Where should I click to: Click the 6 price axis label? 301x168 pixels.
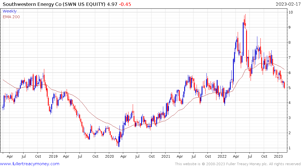pos(290,73)
